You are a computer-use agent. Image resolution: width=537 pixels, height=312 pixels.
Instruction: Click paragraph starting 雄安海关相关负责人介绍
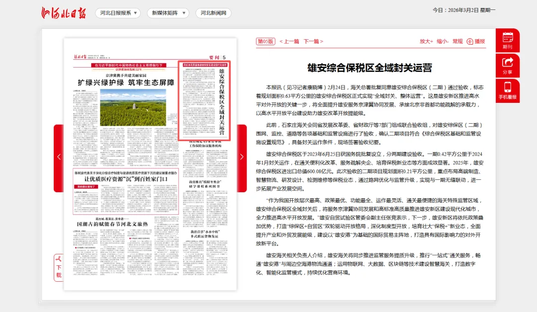[x=368, y=264]
